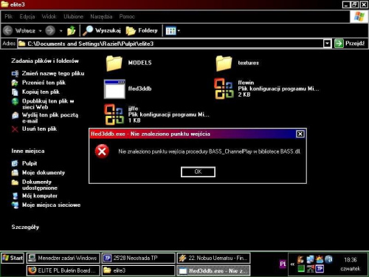This screenshot has width=369, height=277.
Task: Collapse Zadania plików i folderów section
Action: click(45, 61)
